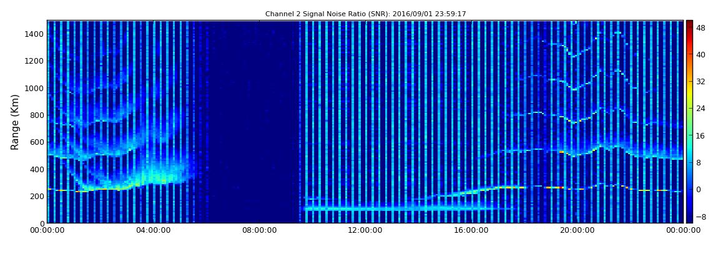This screenshot has width=718, height=254.
Task: Click the colorbar value 16
Action: (x=701, y=135)
